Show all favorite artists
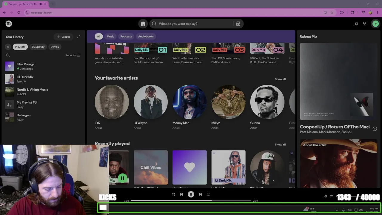 click(x=280, y=79)
